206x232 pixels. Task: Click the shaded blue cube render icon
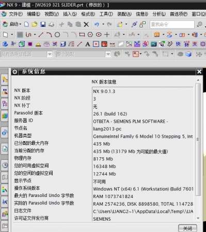[188, 54]
